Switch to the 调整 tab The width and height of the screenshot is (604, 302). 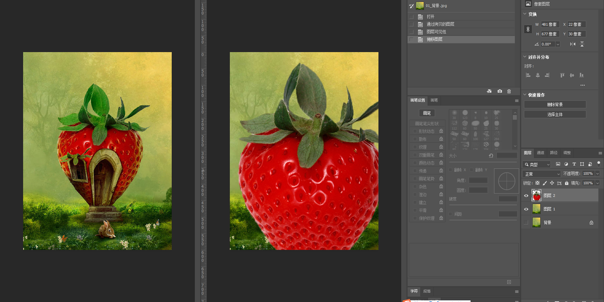coord(567,153)
